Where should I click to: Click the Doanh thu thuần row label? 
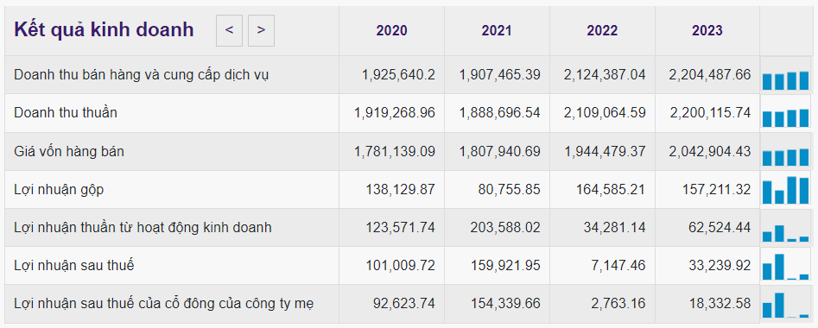[66, 112]
